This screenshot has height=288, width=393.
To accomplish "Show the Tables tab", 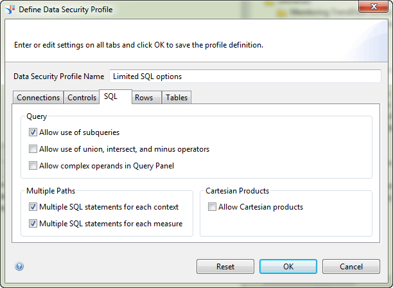I will point(177,98).
